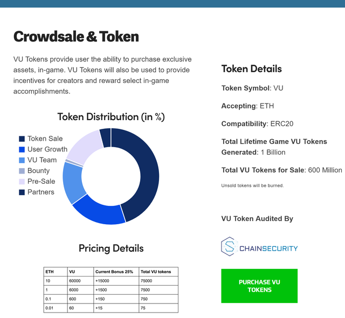Open the ChainSecurity logo link
The image size is (345, 318).
tap(259, 246)
